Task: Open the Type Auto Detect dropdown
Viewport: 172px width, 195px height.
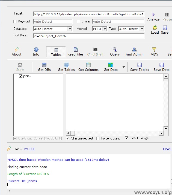Action: coord(142,29)
